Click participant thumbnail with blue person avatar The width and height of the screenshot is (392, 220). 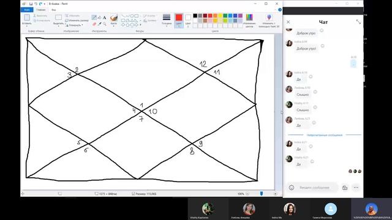331,209
